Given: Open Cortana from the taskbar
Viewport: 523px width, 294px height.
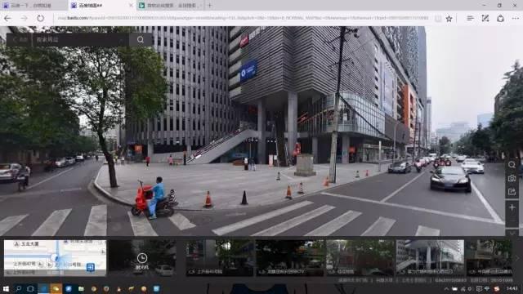Looking at the screenshot, I should [30, 288].
